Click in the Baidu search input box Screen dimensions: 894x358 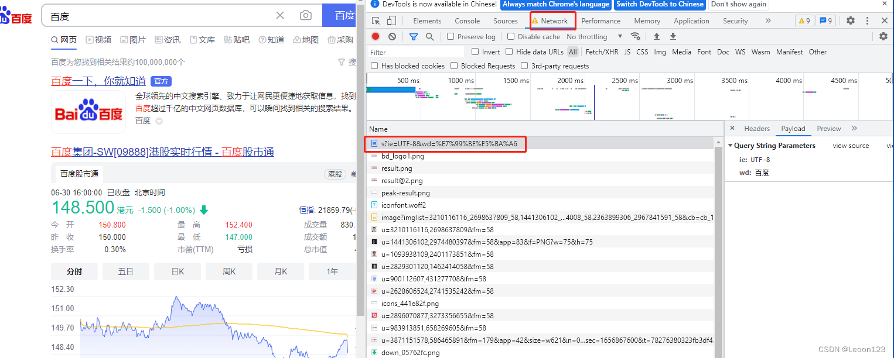click(158, 16)
